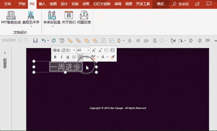
Task: Open the font name dropdown 等线
Action: 74,50
